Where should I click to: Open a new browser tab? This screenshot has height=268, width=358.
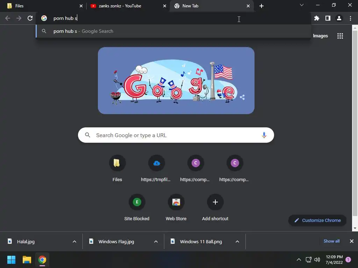(x=262, y=6)
